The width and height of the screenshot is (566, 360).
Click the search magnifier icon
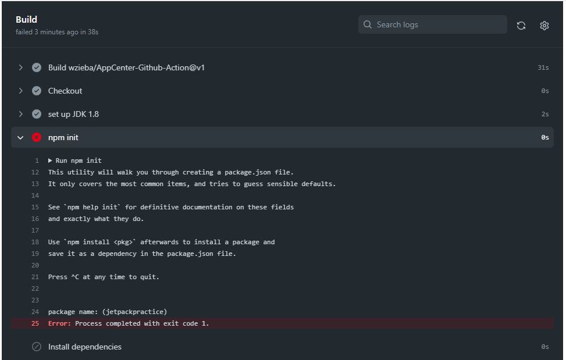368,25
